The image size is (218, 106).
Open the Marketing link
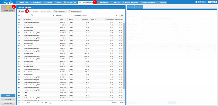pyautogui.click(x=8, y=99)
